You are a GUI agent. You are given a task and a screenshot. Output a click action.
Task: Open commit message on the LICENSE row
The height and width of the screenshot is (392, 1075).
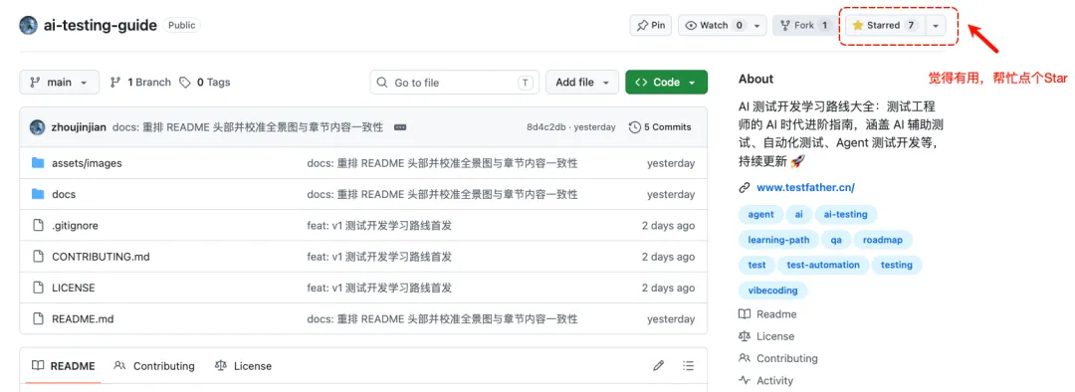[379, 288]
